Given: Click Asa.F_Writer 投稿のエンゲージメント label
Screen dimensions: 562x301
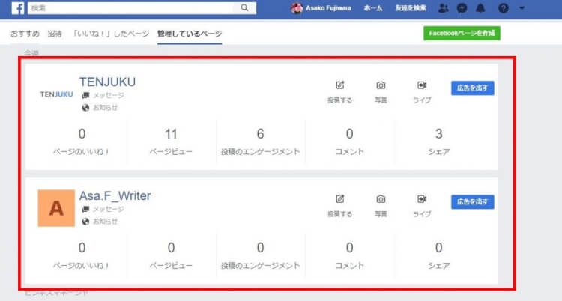Looking at the screenshot, I should 260,266.
